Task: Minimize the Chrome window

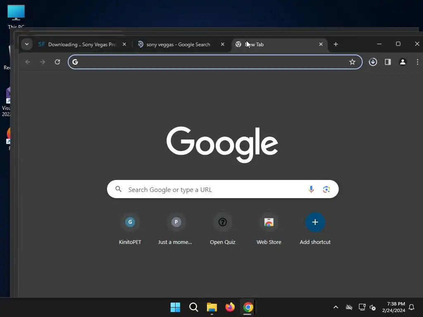Action: pos(379,44)
